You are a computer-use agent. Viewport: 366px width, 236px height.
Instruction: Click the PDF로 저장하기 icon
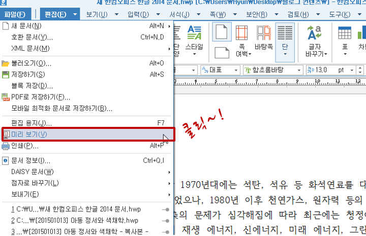6,97
